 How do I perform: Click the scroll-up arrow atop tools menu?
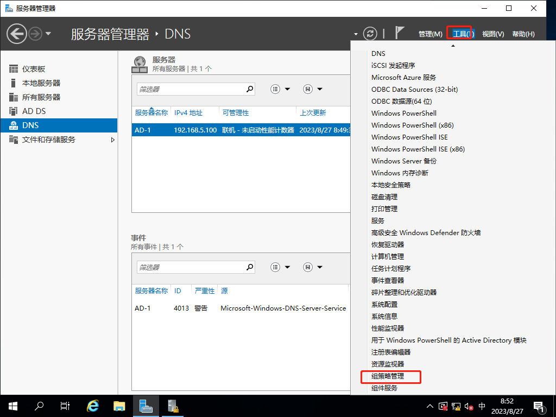453,46
